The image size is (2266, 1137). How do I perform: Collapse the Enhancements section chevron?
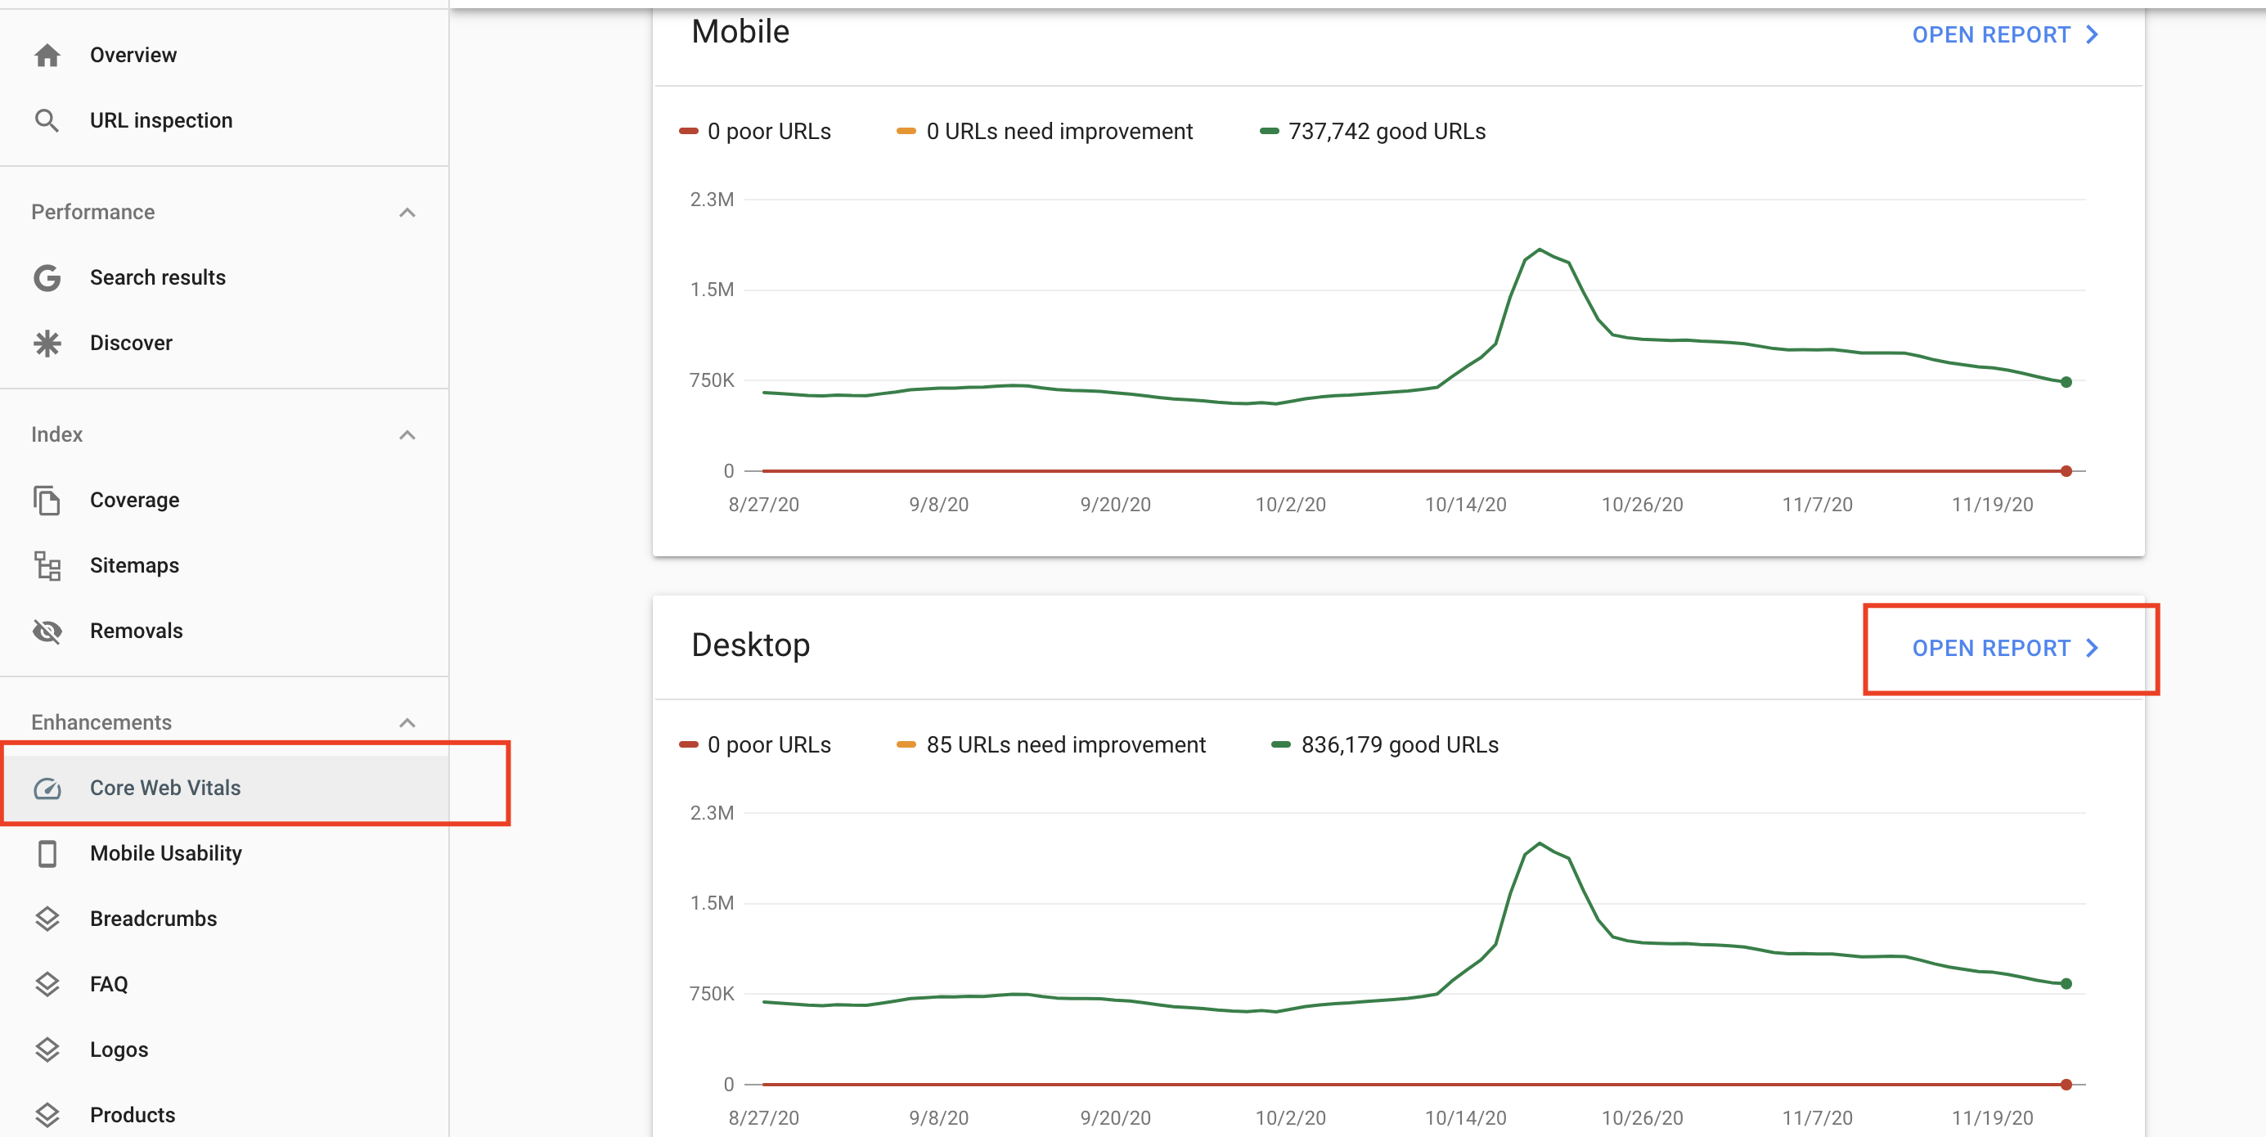point(407,722)
